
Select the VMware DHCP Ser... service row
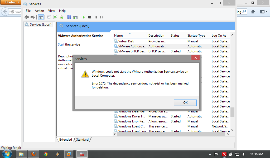click(x=171, y=51)
